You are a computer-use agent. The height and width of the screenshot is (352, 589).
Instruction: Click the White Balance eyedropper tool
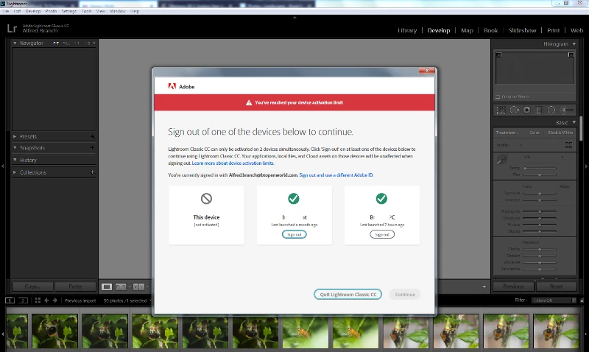(x=501, y=160)
